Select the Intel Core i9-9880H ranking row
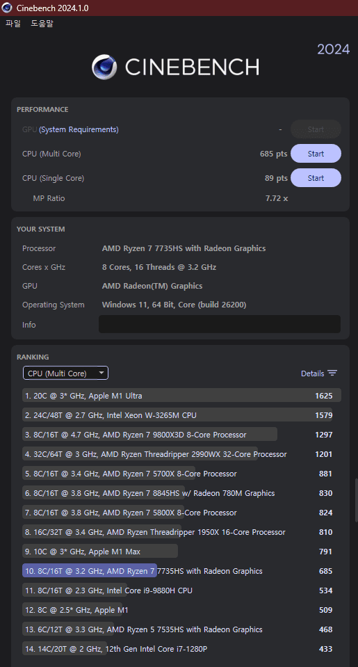This screenshot has width=358, height=667. [181, 590]
